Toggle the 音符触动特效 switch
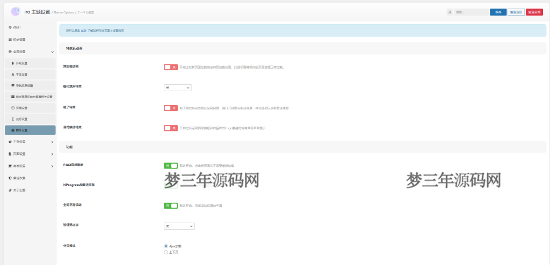 click(x=171, y=128)
